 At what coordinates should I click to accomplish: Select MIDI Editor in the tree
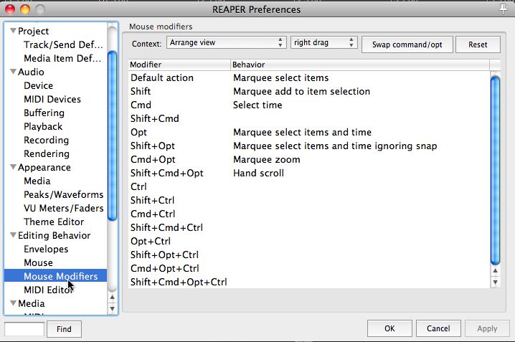click(48, 290)
